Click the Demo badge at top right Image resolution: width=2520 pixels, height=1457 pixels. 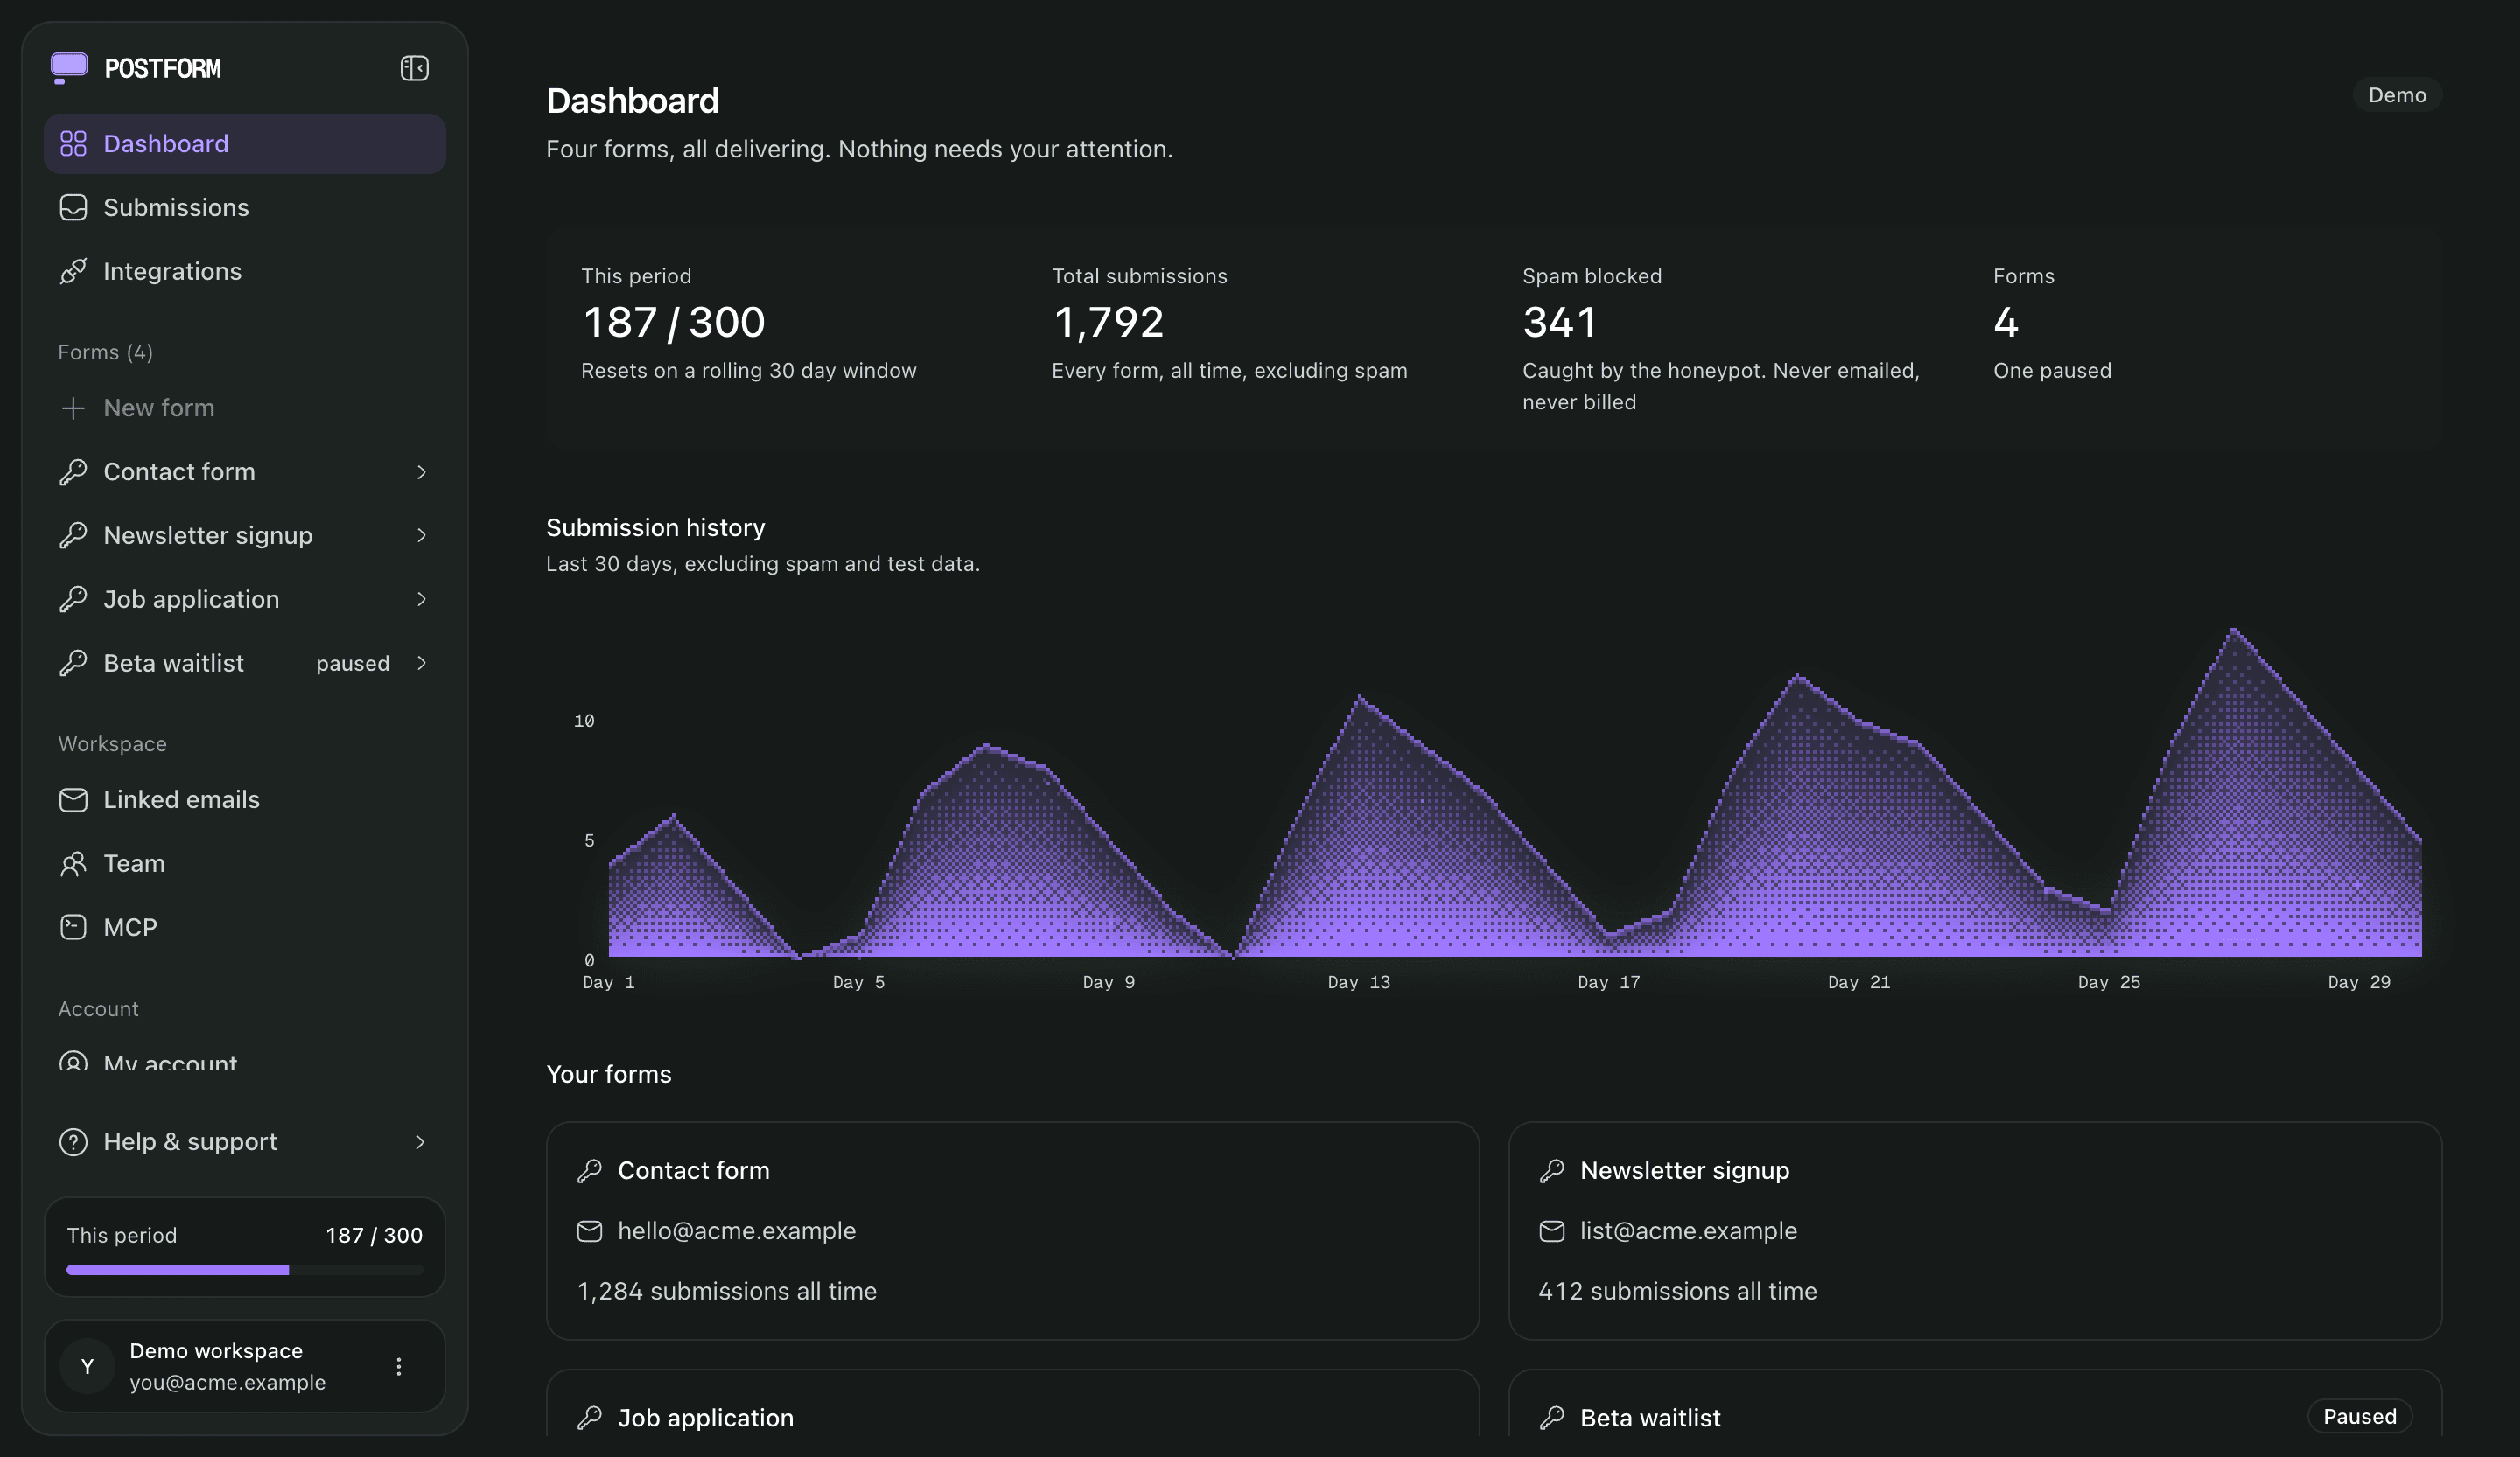[2397, 95]
